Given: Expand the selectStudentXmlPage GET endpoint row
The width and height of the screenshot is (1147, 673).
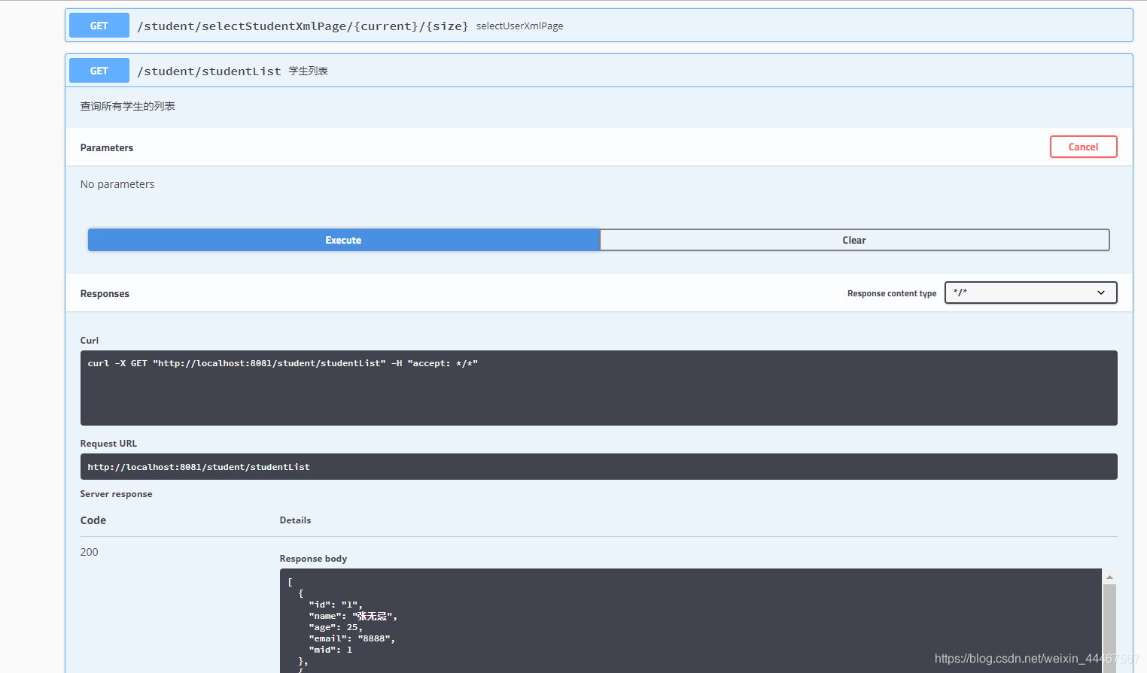Looking at the screenshot, I should pos(598,26).
